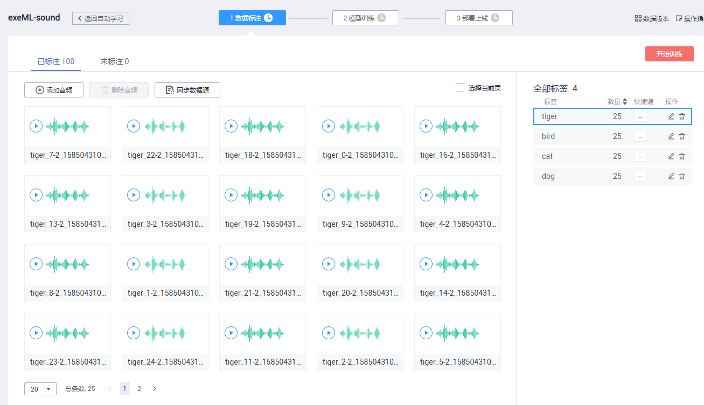Image resolution: width=704 pixels, height=405 pixels.
Task: Open the page size dropdown showing 20
Action: click(40, 389)
